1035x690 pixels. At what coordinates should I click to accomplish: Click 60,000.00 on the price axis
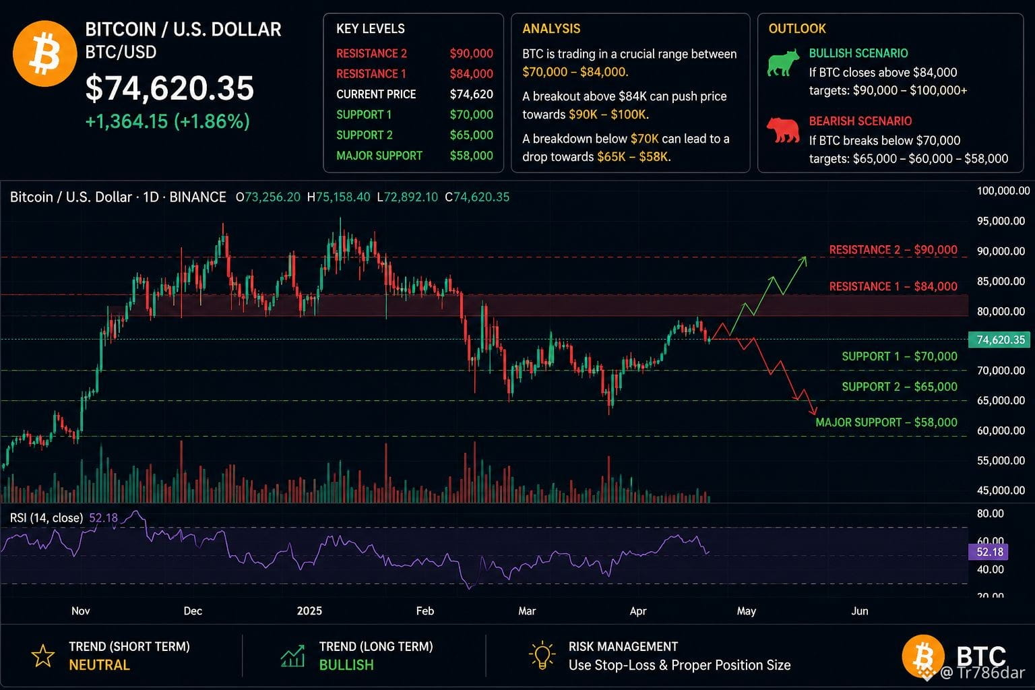click(x=1001, y=431)
